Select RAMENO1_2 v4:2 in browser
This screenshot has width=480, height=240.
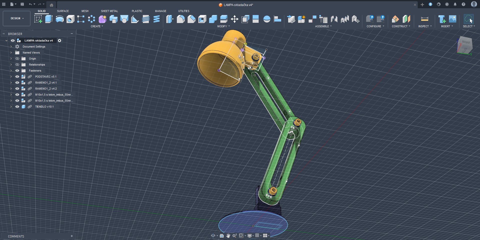(46, 89)
